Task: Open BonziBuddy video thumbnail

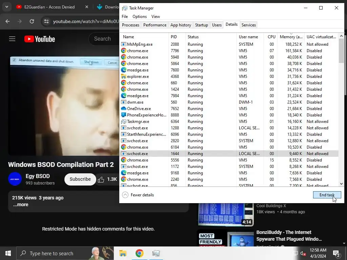Action: (226, 238)
